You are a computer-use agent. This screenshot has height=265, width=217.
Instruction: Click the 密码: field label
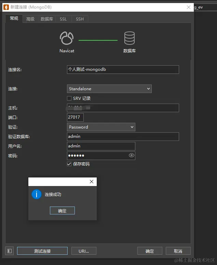(13, 156)
